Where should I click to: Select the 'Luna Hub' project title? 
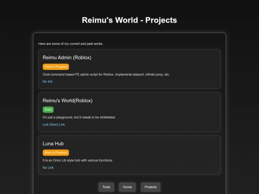pos(53,144)
